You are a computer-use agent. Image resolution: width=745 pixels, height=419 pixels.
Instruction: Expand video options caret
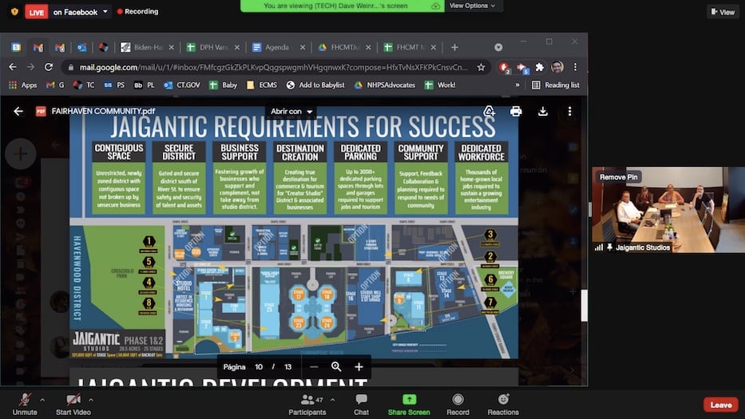click(91, 400)
